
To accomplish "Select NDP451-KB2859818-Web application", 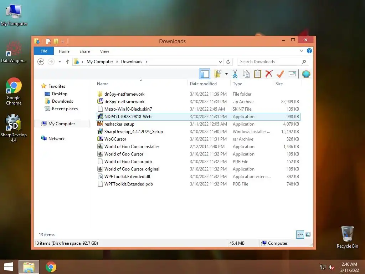I will (x=198, y=117).
